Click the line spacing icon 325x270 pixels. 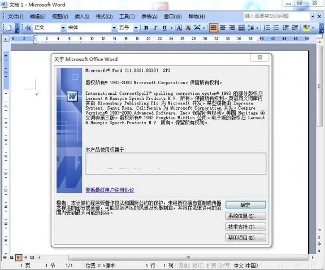[250, 28]
